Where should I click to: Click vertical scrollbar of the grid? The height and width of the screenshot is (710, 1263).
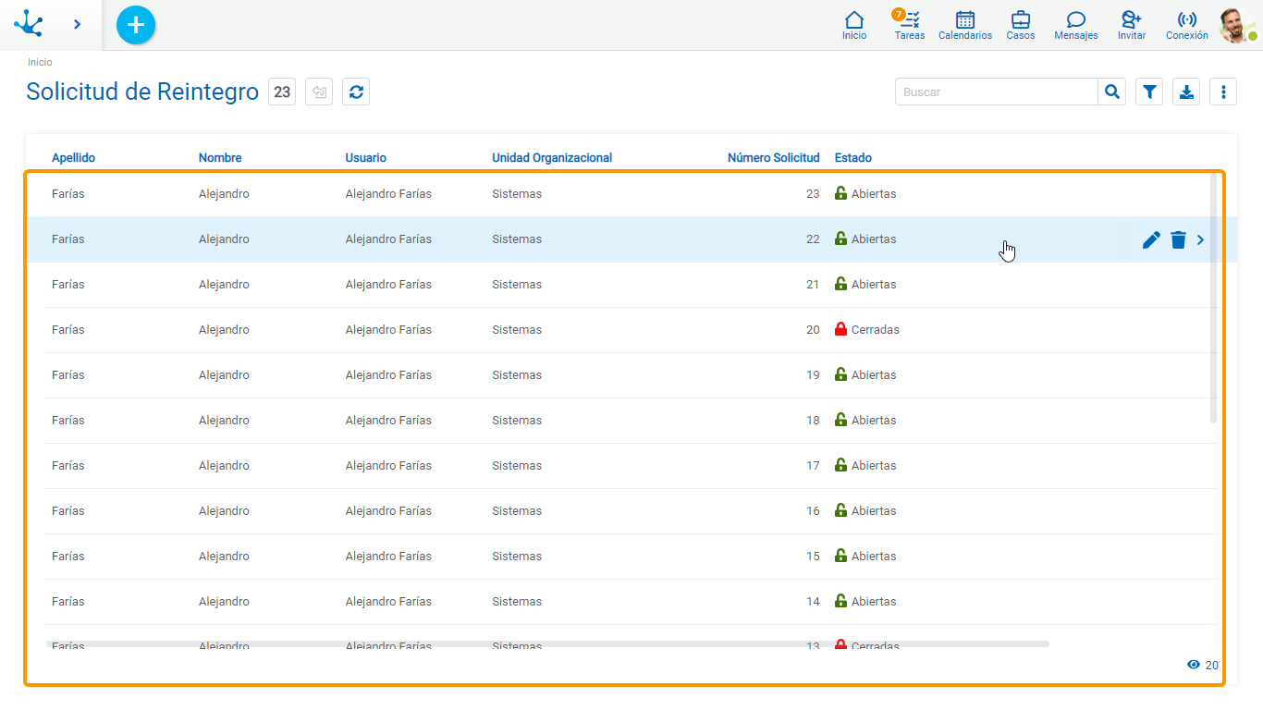[x=1213, y=299]
